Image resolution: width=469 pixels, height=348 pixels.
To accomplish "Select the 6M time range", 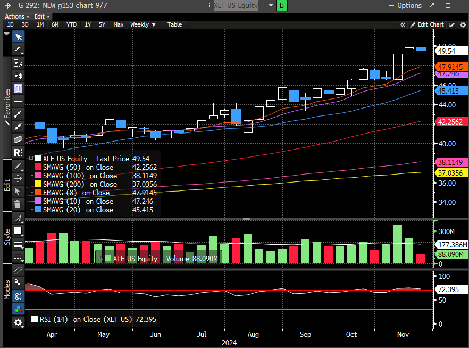I will click(55, 24).
